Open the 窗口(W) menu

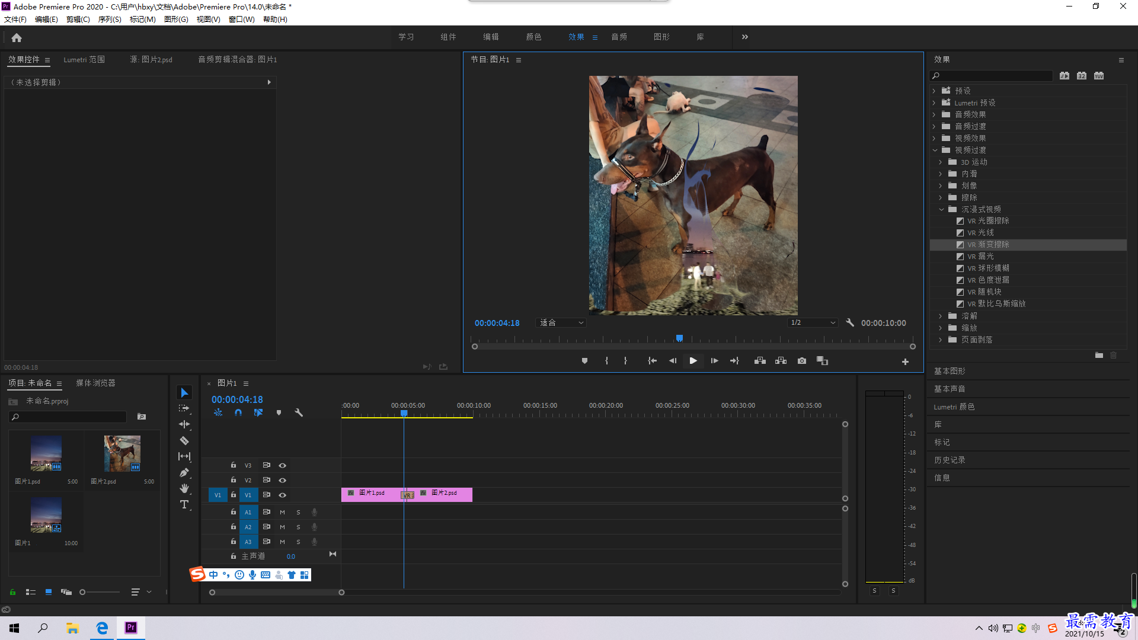[241, 20]
